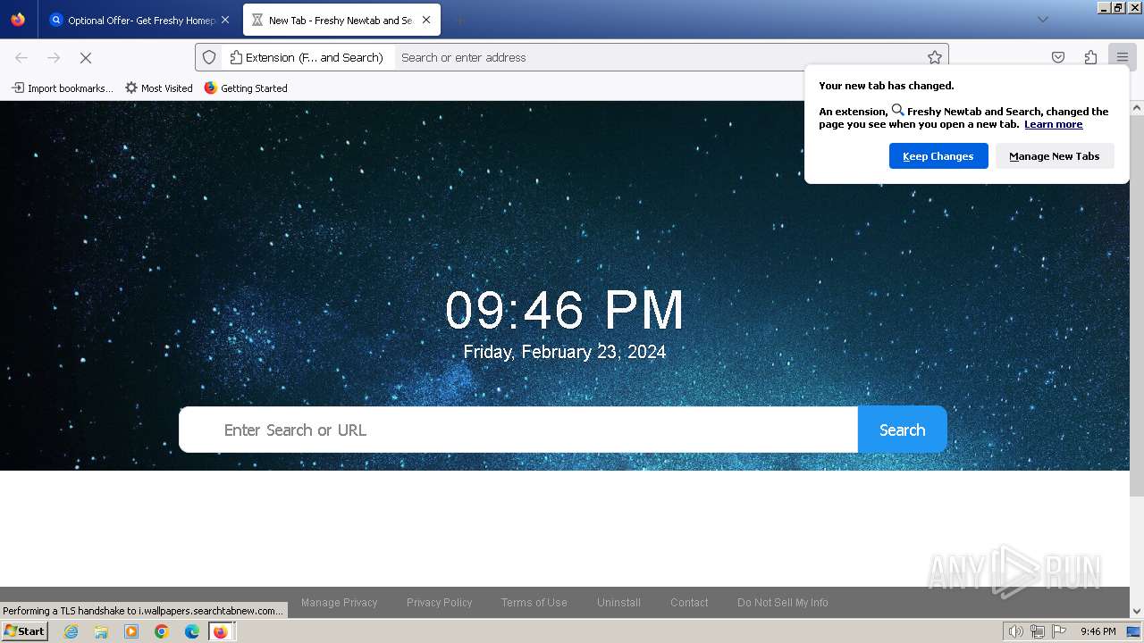Close the Optional Offer tab
1144x643 pixels.
[x=224, y=20]
